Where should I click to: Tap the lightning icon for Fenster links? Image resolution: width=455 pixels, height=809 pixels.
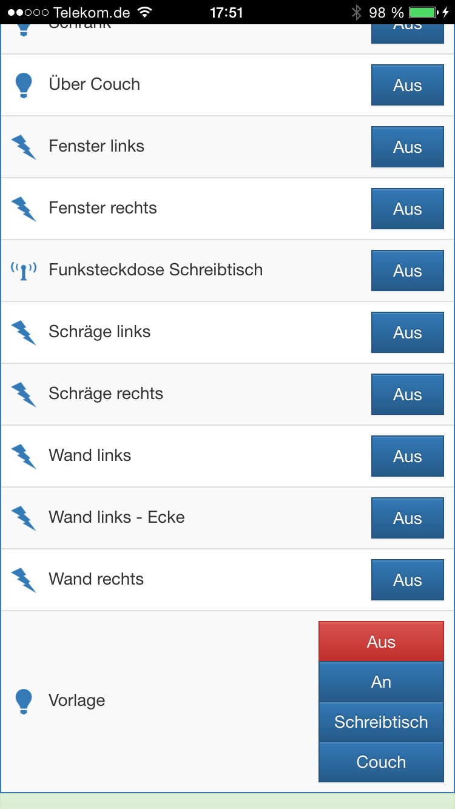click(x=24, y=147)
